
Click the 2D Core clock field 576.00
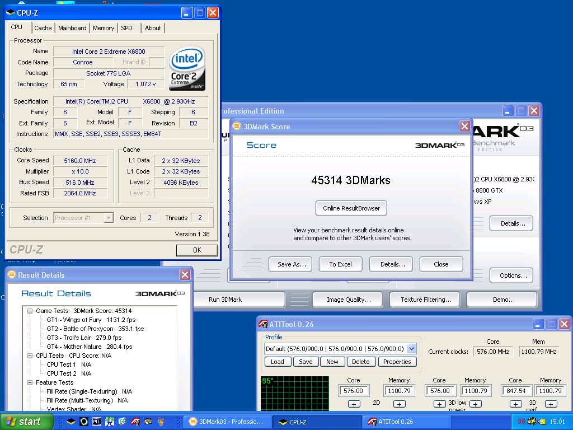[354, 390]
